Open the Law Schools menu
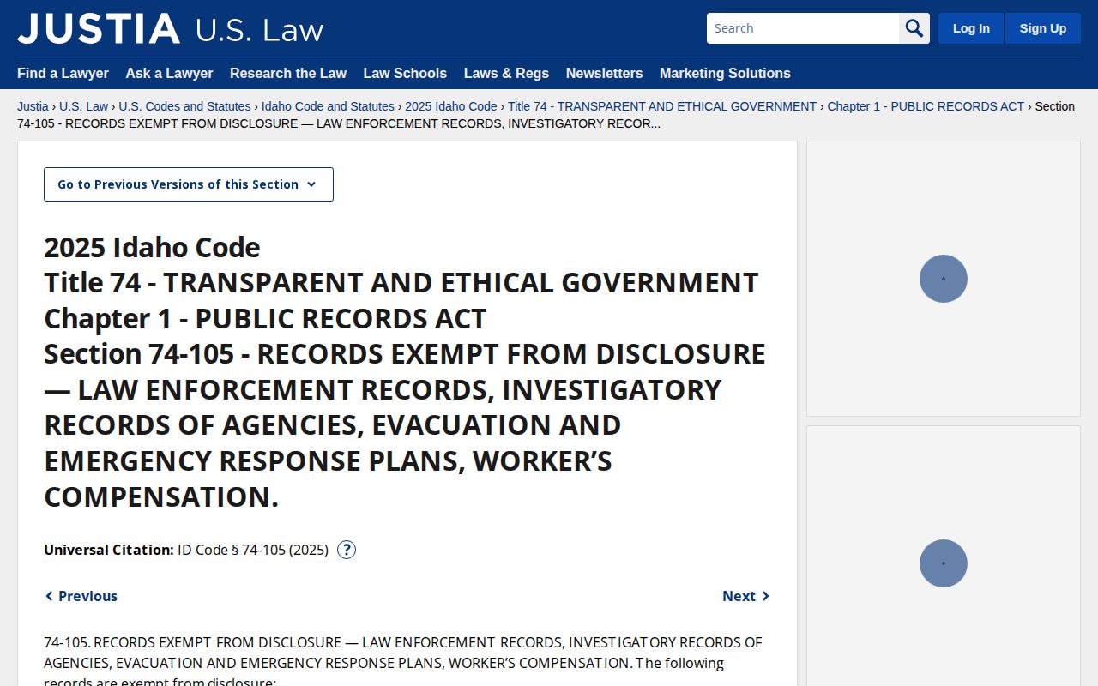1098x686 pixels. click(x=405, y=73)
